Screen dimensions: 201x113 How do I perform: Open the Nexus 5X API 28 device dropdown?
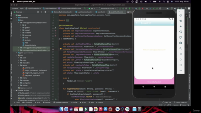[x=107, y=8]
